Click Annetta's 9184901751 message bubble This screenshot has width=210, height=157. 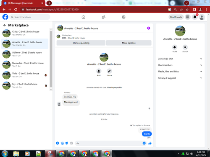coord(70,97)
